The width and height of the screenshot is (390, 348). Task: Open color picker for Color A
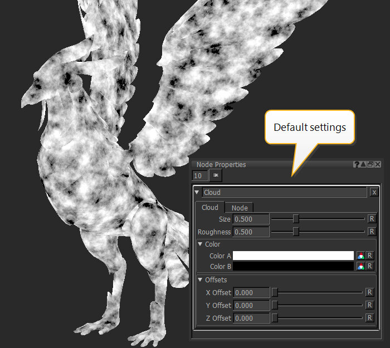click(x=362, y=256)
